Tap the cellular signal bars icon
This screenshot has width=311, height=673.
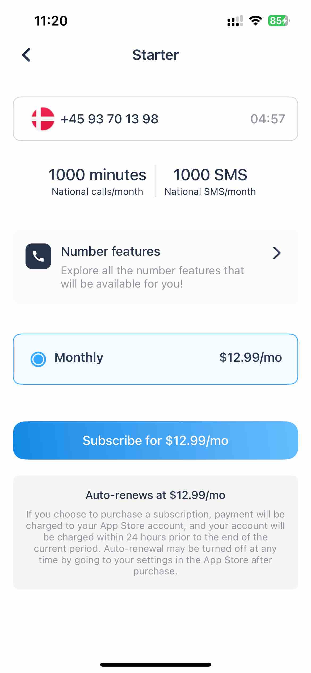235,21
